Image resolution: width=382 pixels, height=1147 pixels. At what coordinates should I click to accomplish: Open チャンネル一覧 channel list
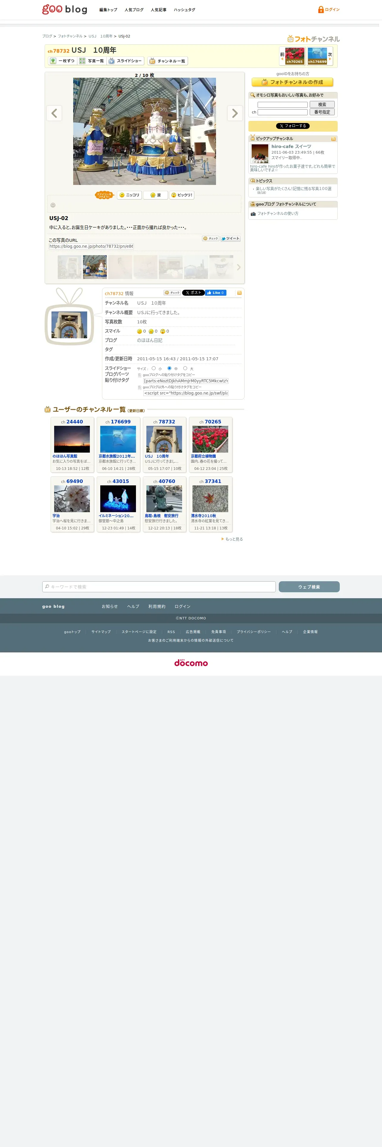coord(168,61)
